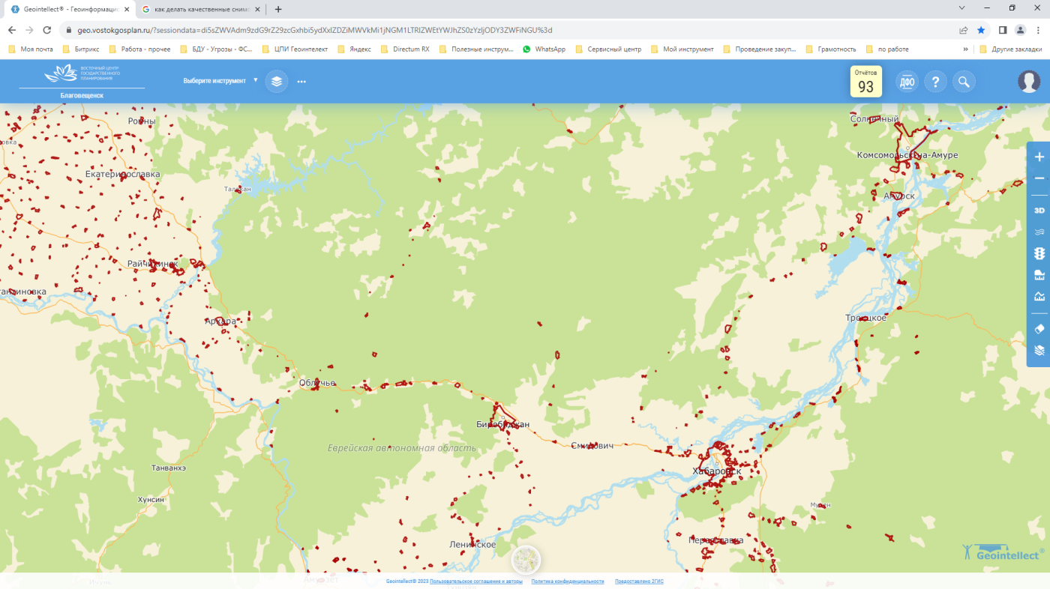
Task: Open the Другие закладки folder
Action: tap(1011, 49)
